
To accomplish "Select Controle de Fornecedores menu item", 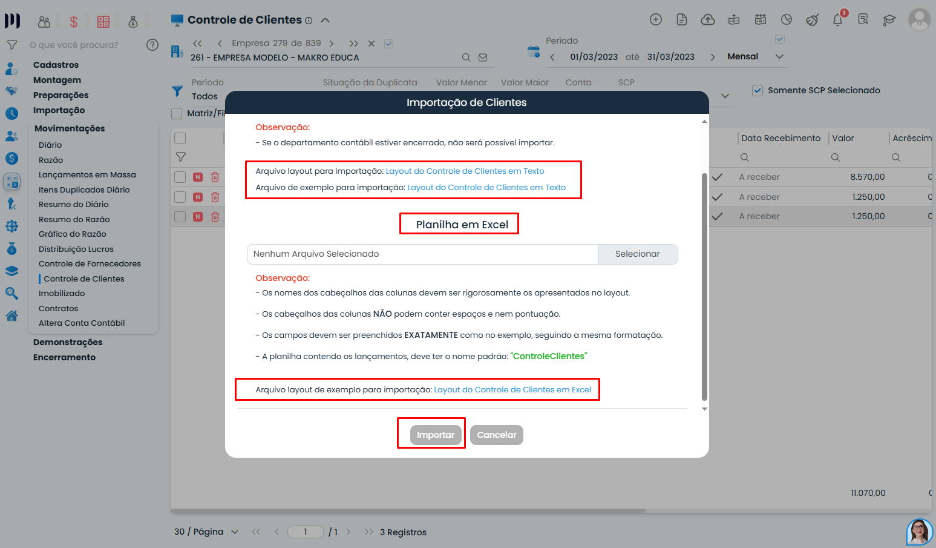I will click(x=90, y=263).
